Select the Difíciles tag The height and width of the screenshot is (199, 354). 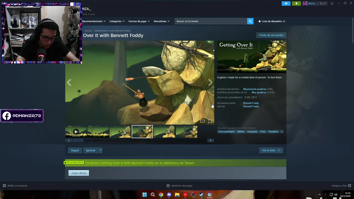click(x=241, y=132)
